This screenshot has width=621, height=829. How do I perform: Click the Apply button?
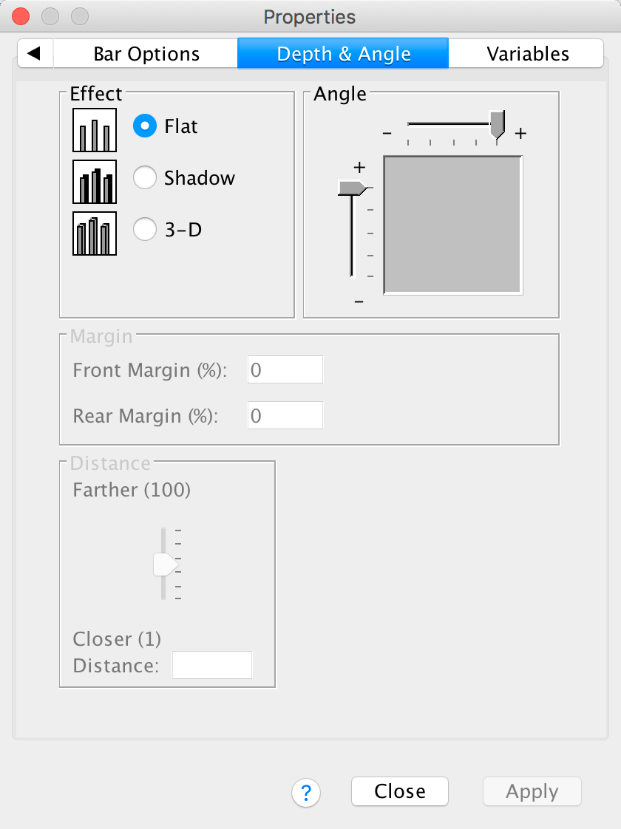tap(532, 791)
